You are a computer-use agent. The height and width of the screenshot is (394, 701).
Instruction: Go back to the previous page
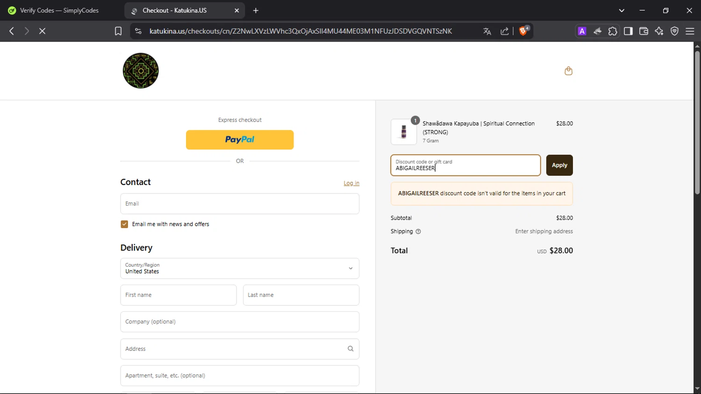(12, 31)
